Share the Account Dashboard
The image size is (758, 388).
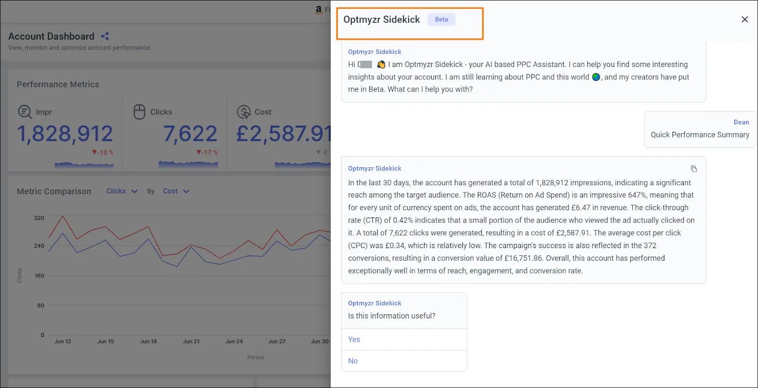pyautogui.click(x=105, y=36)
